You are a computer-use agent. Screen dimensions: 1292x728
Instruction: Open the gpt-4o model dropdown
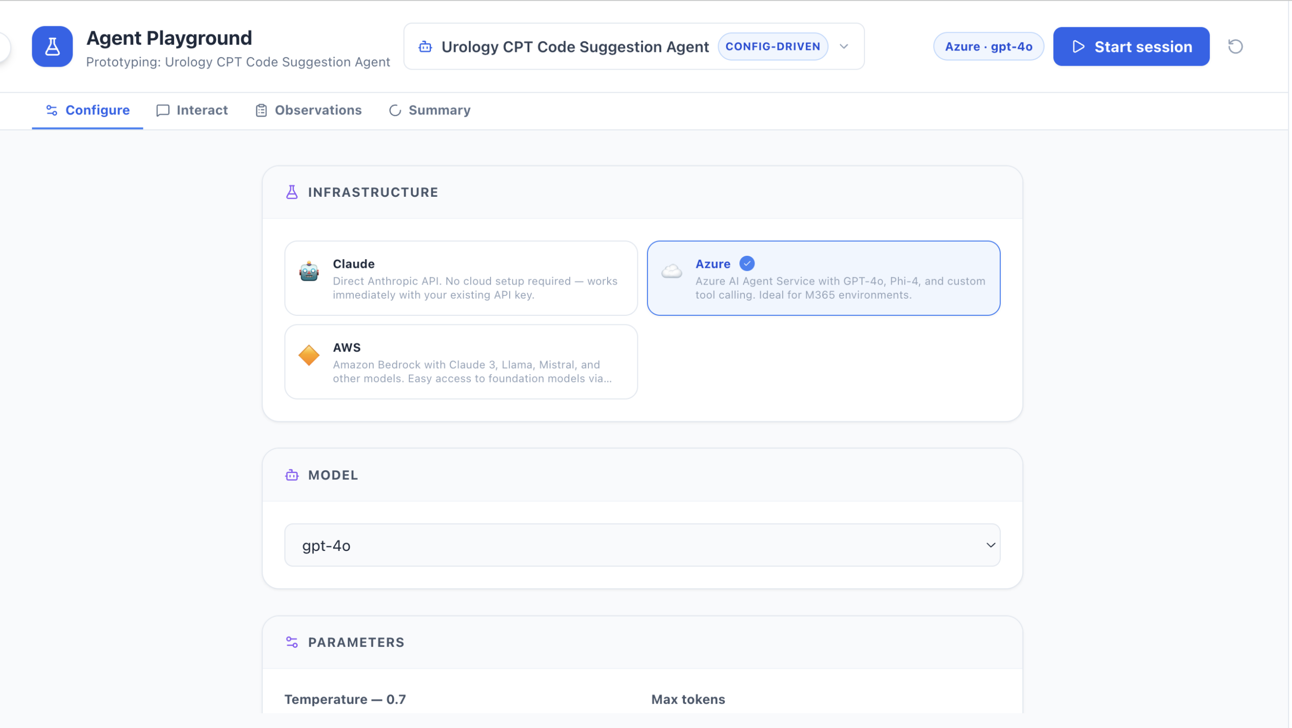[642, 545]
